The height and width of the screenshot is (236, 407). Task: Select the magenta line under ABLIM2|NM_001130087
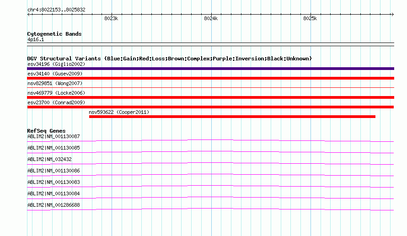coord(210,141)
